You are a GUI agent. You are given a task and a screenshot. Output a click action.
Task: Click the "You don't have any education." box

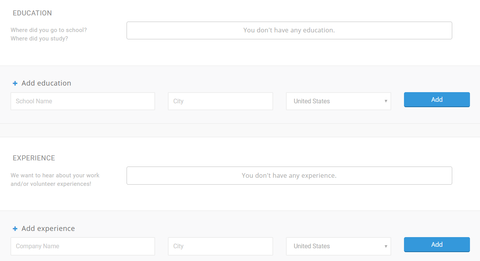289,30
